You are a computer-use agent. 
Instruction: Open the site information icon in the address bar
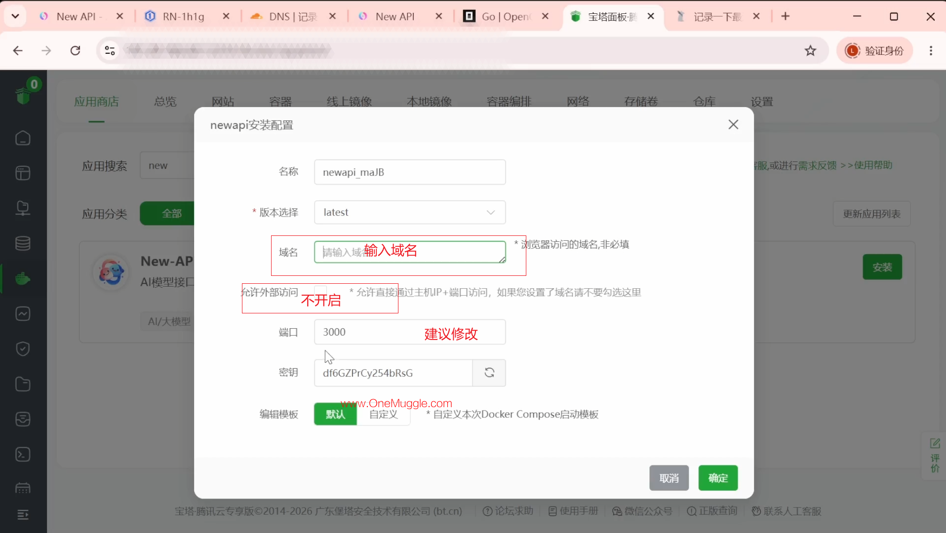pyautogui.click(x=110, y=50)
